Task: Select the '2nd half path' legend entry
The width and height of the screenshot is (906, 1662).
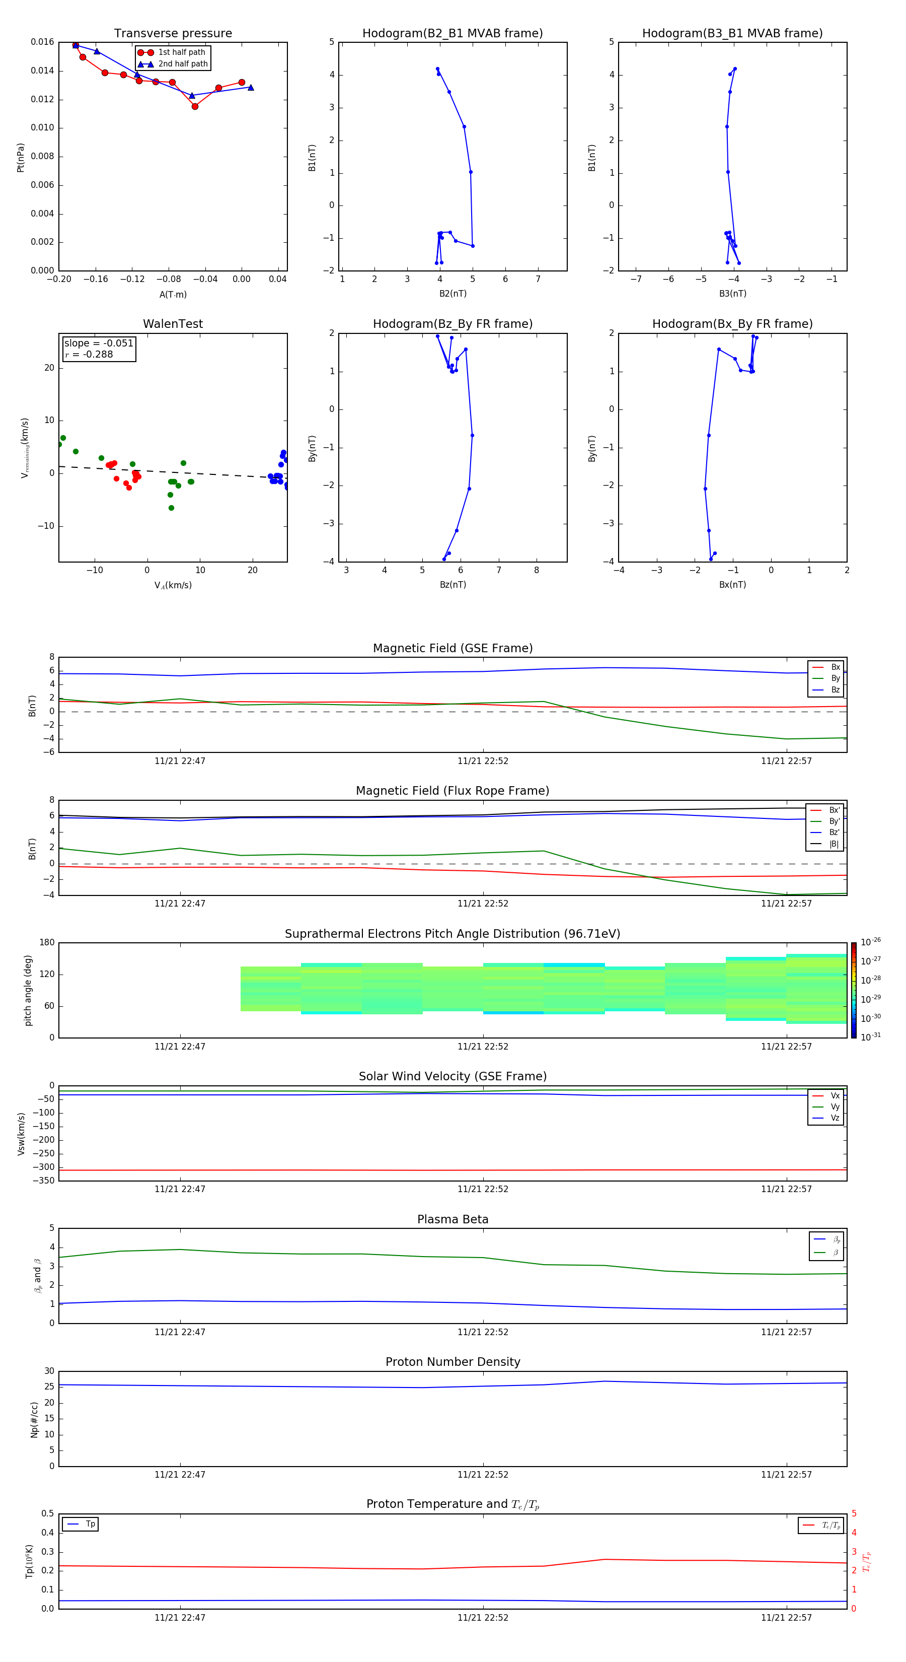Action: [x=173, y=64]
